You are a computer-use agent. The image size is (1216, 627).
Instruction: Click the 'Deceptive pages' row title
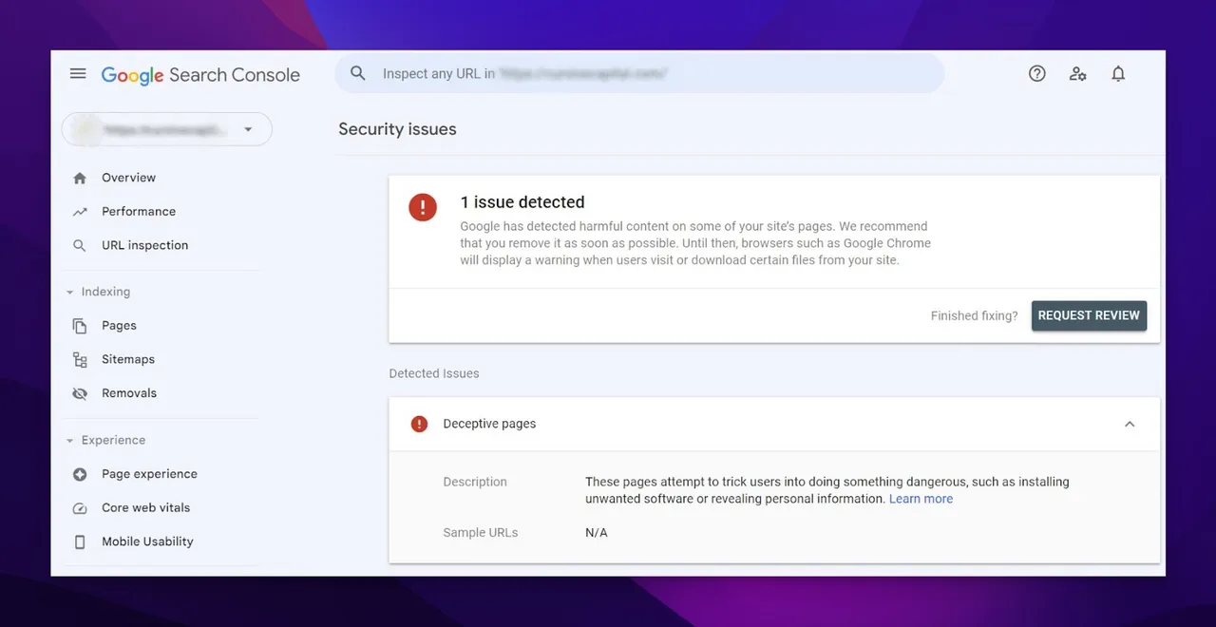tap(489, 424)
